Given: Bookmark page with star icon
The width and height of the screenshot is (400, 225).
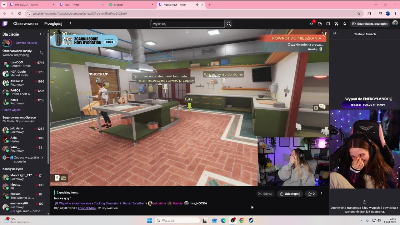Looking at the screenshot, I should click(359, 13).
